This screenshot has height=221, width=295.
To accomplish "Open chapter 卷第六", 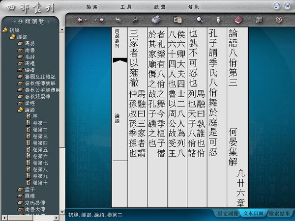I will click(40, 156).
